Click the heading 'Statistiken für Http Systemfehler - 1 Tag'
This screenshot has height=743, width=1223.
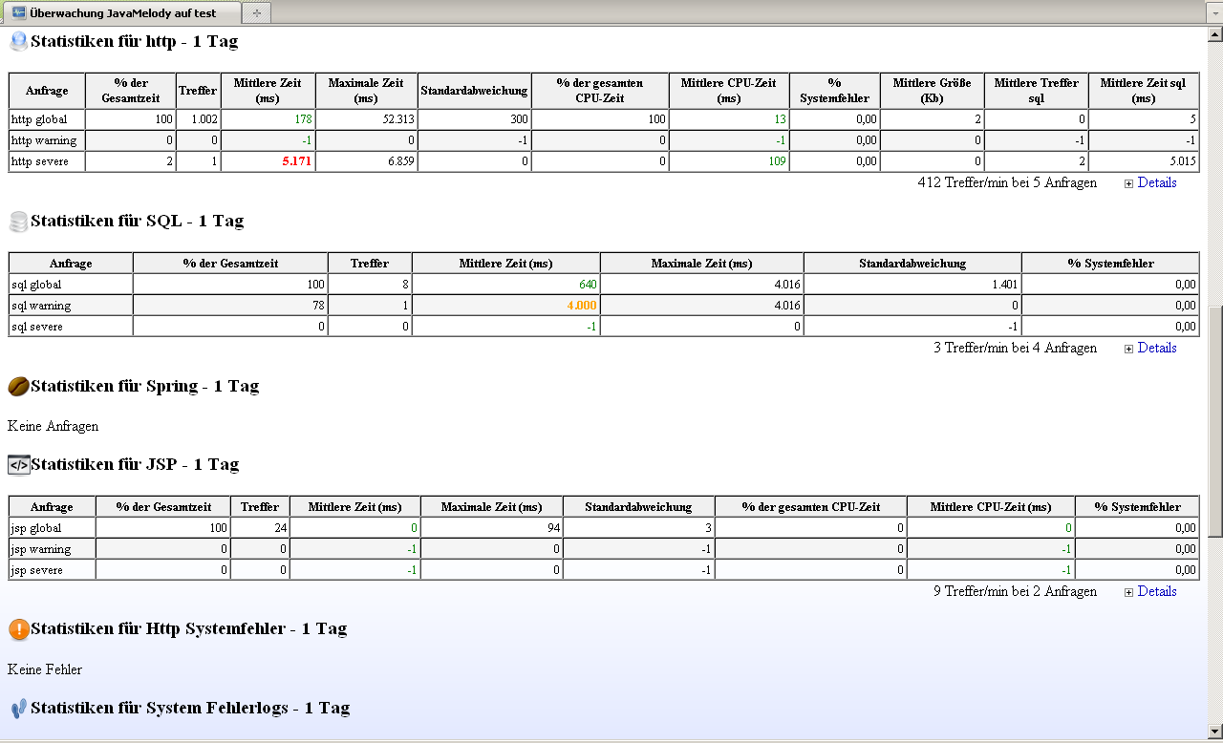189,628
